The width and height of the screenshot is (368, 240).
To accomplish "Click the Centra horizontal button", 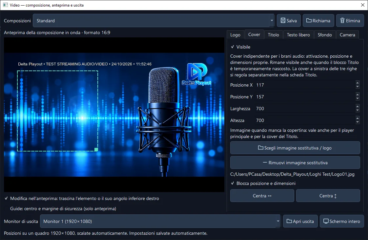I will point(262,196).
